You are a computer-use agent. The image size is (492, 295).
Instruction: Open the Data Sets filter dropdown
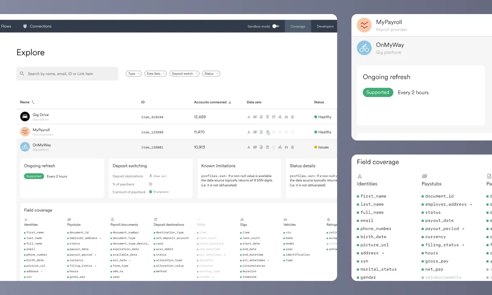point(155,74)
